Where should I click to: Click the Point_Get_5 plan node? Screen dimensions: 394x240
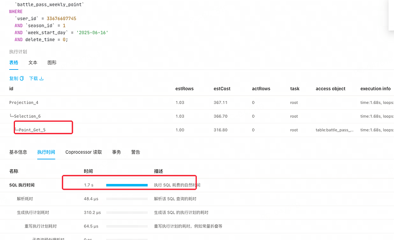pos(31,130)
